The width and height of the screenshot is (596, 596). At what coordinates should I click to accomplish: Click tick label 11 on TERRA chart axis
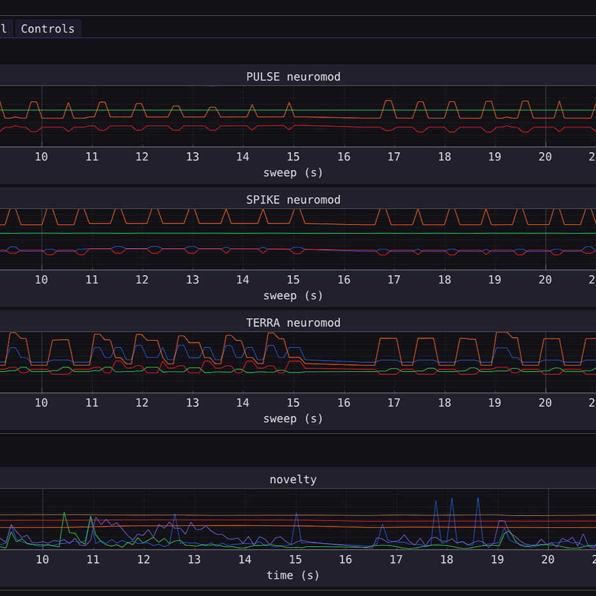pos(92,402)
